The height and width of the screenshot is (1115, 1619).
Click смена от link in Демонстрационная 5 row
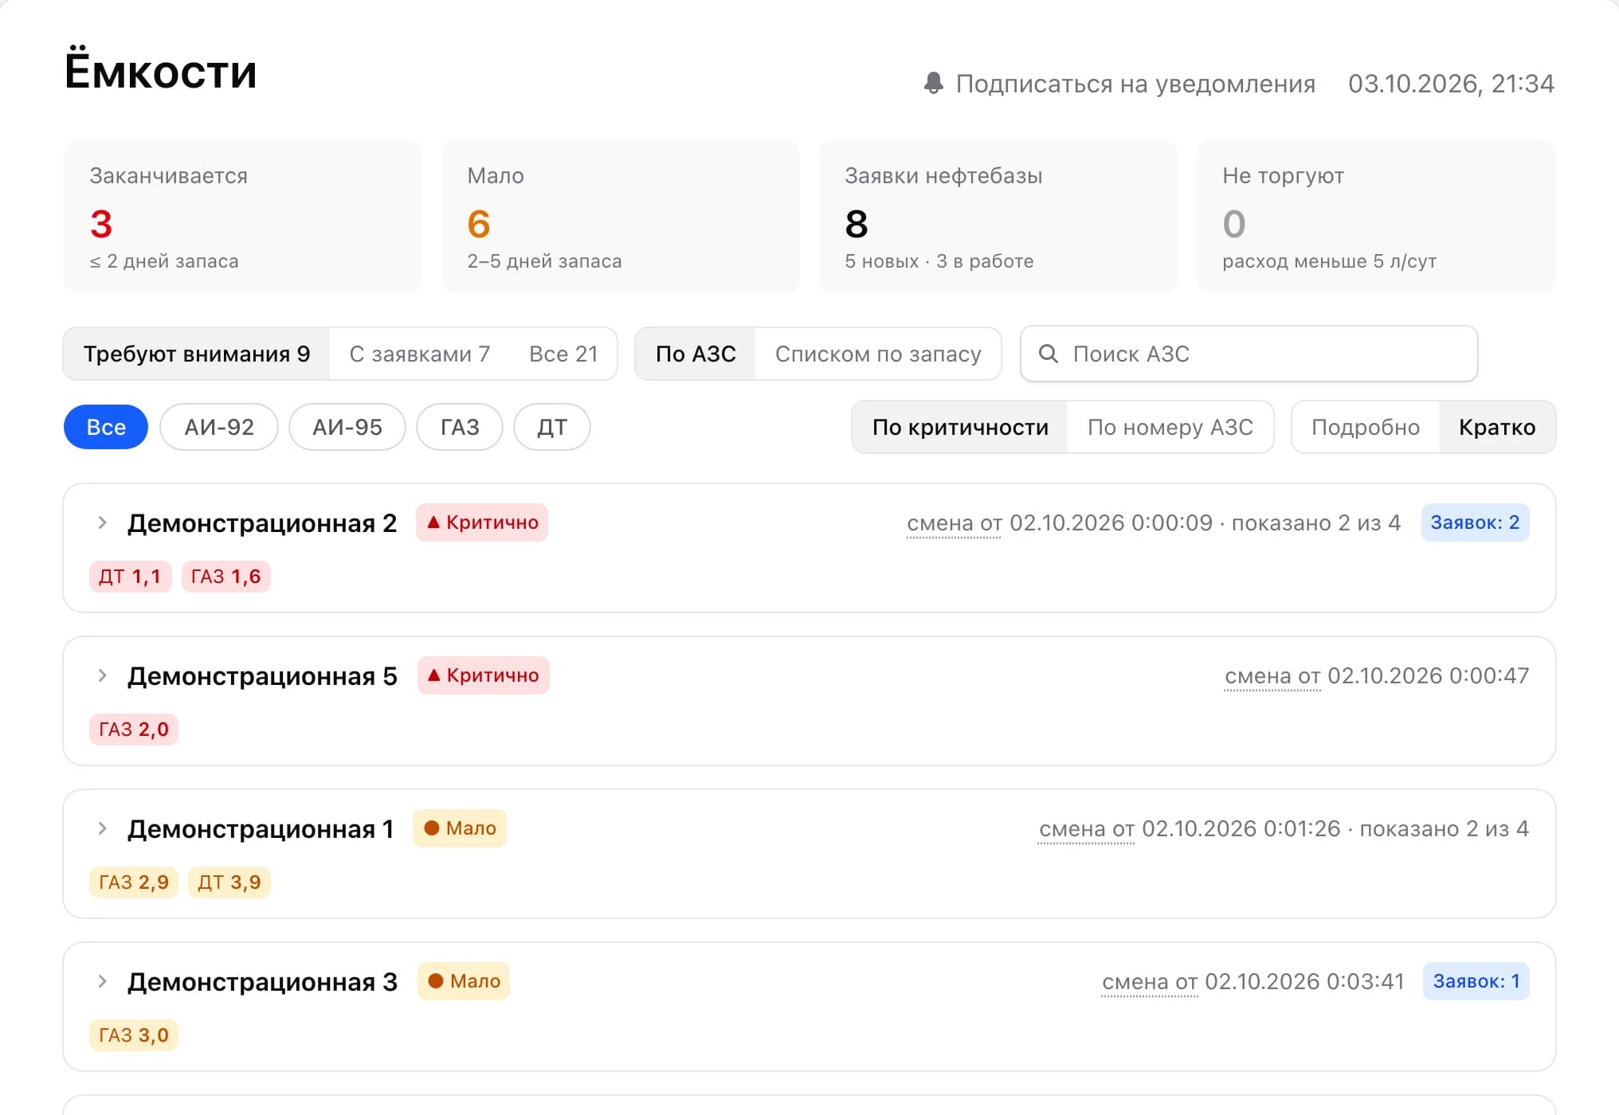click(x=1272, y=676)
